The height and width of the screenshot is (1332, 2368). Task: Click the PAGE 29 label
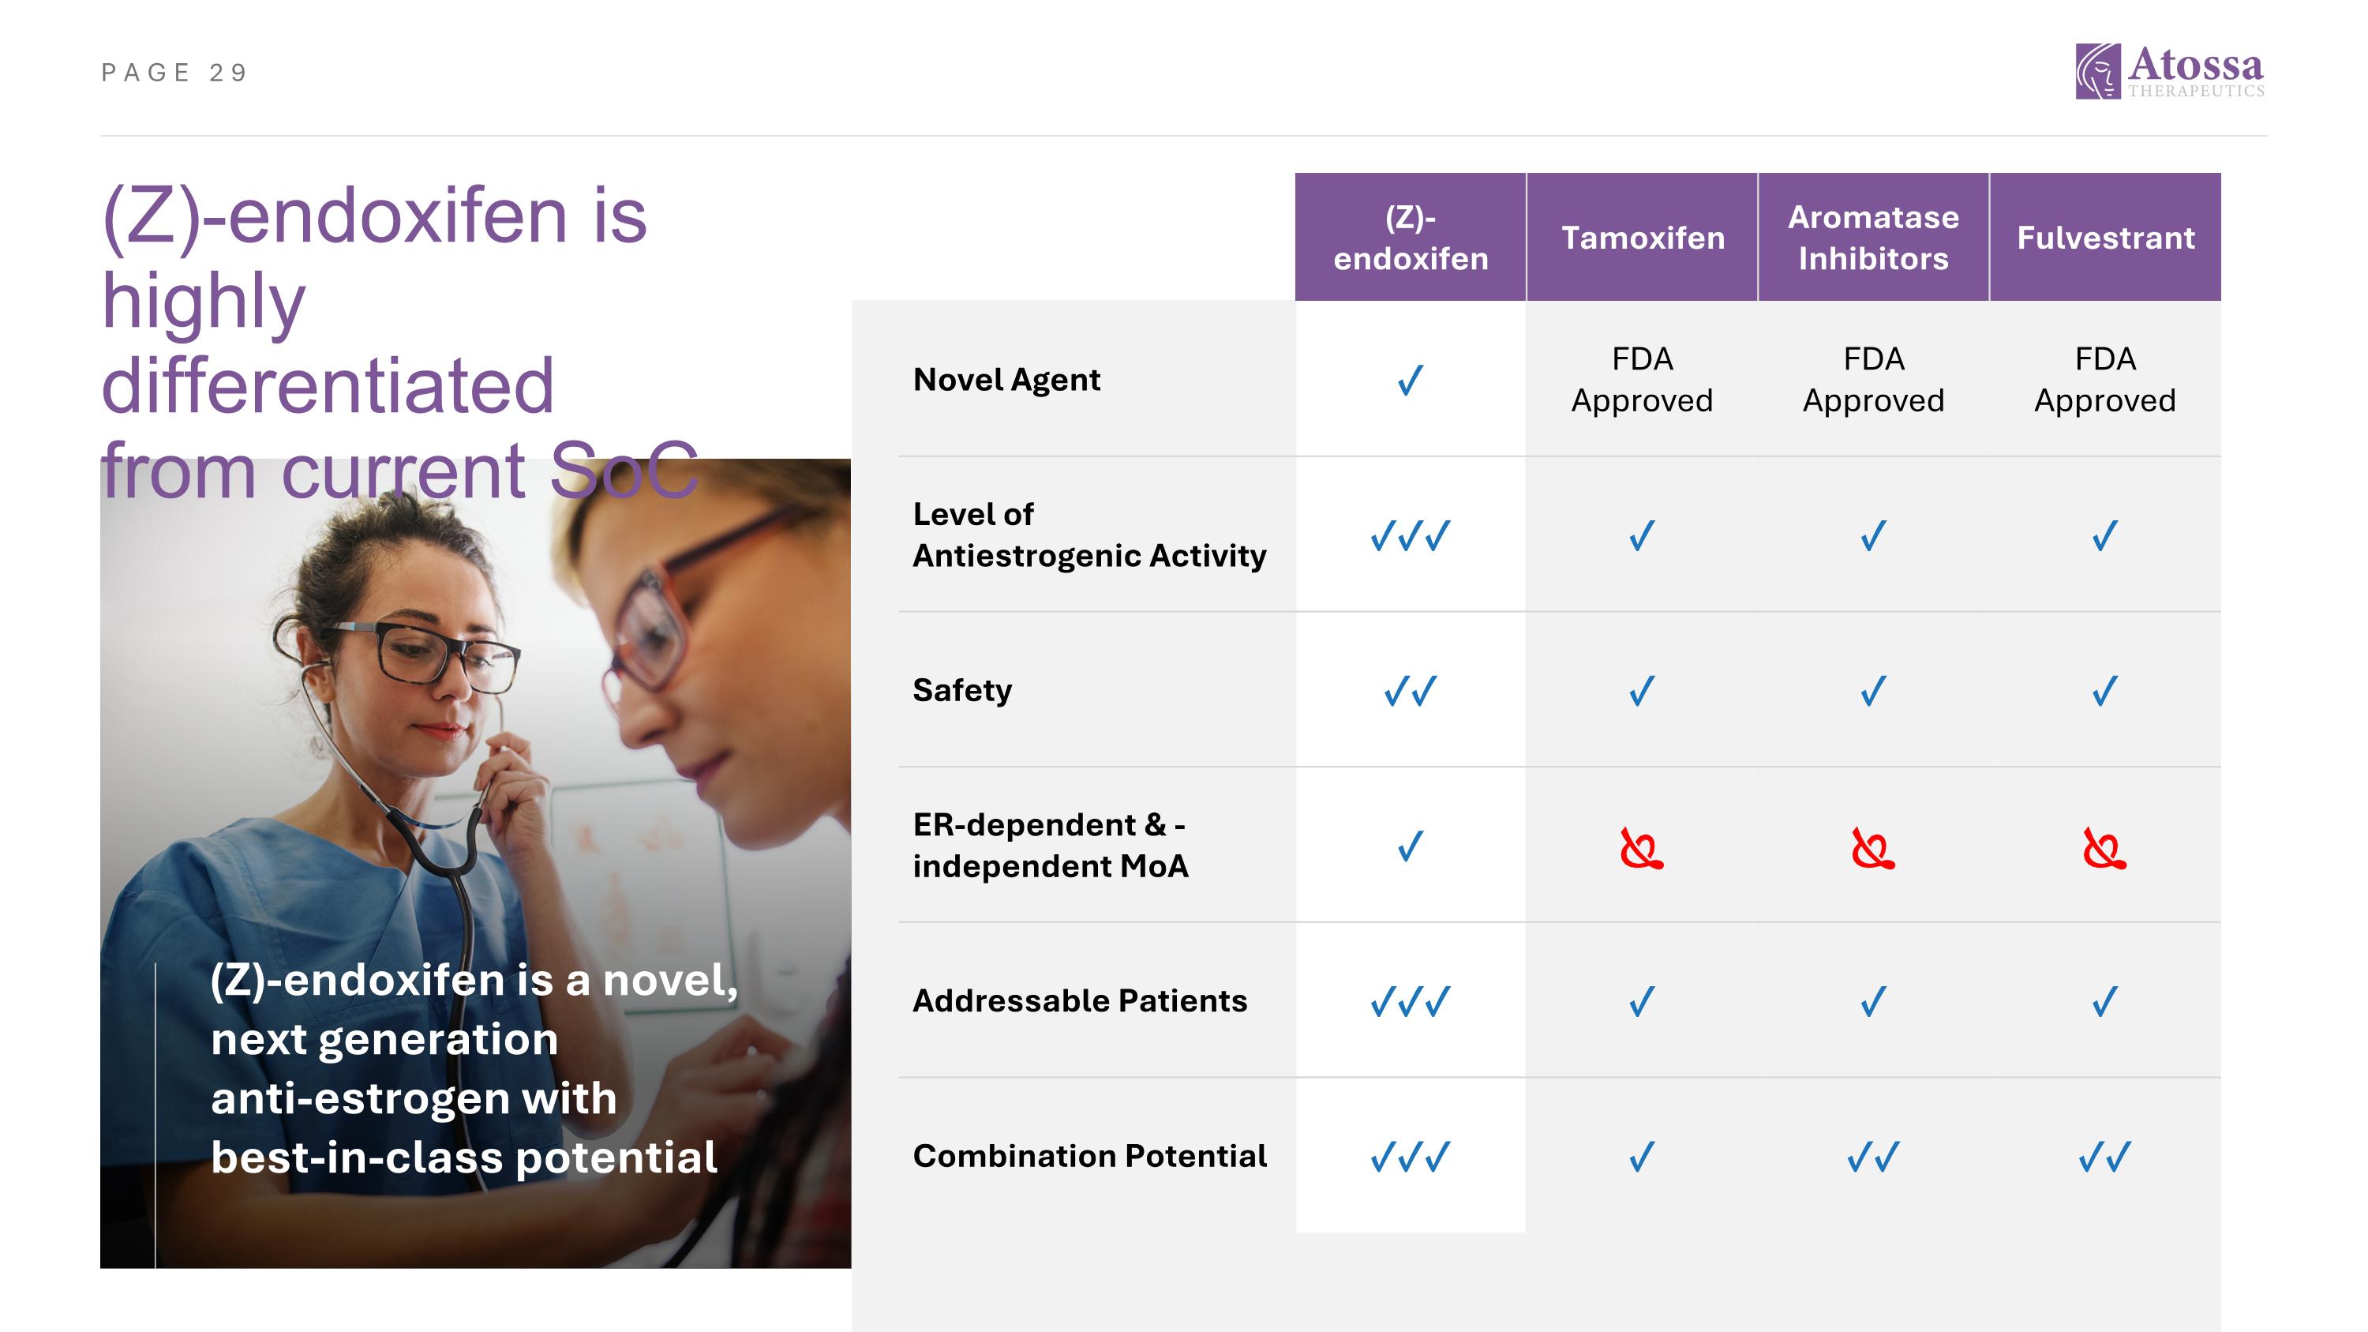[x=174, y=73]
